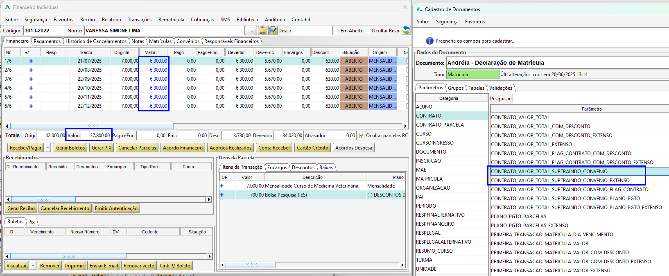Click the Cancelar Parcelas button

pyautogui.click(x=137, y=148)
